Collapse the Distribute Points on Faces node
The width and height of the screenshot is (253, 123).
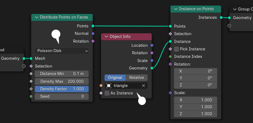(36, 17)
